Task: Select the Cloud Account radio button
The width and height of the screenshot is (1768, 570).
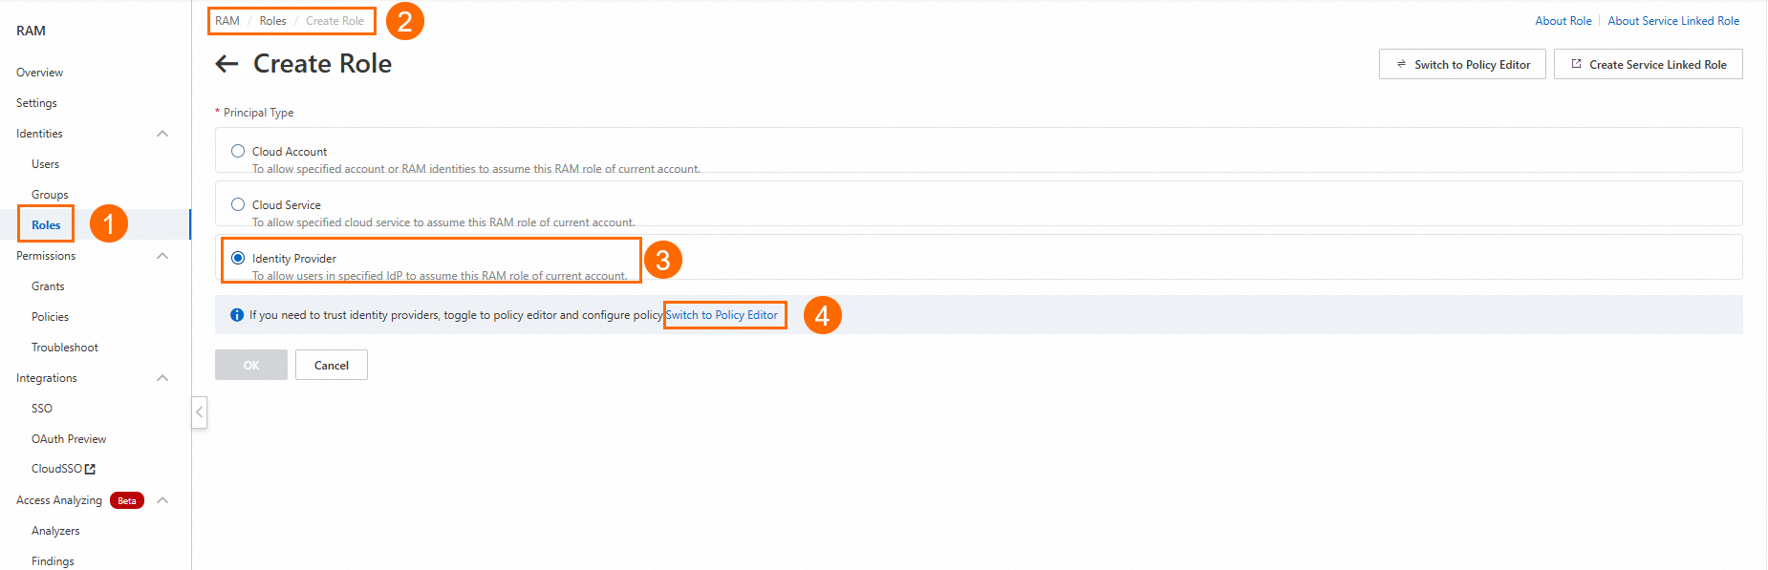Action: [x=238, y=151]
